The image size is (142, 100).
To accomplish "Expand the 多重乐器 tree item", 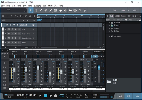I will [x=110, y=23].
